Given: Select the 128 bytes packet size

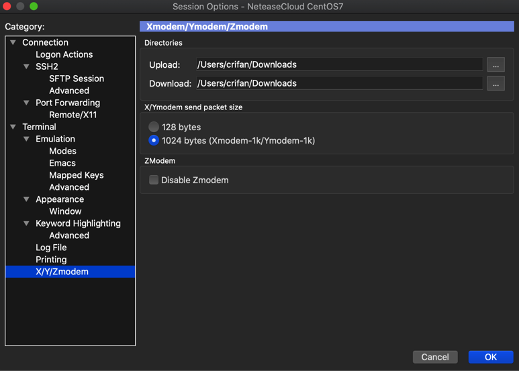Looking at the screenshot, I should pyautogui.click(x=154, y=127).
